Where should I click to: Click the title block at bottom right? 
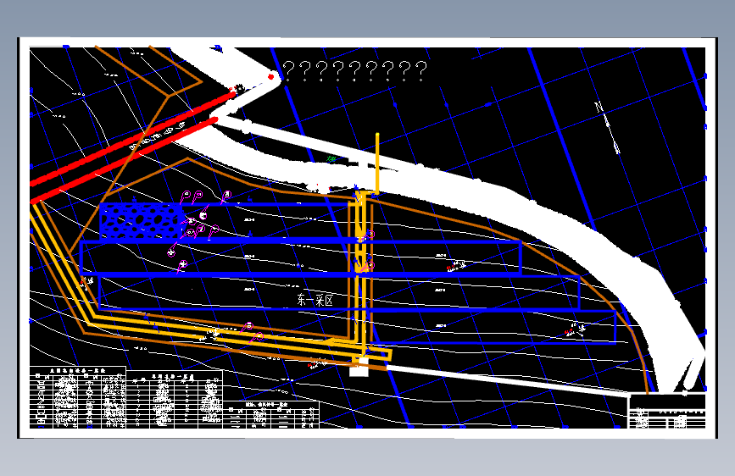pos(666,411)
